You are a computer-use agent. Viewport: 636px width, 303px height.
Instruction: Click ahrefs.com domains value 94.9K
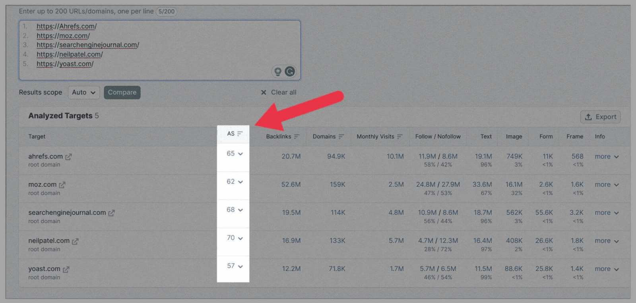click(x=336, y=156)
